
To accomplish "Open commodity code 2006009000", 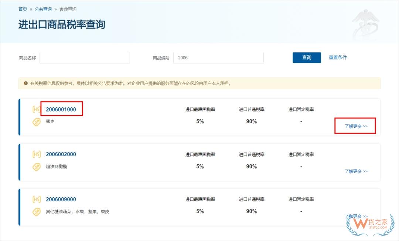I will (x=61, y=200).
